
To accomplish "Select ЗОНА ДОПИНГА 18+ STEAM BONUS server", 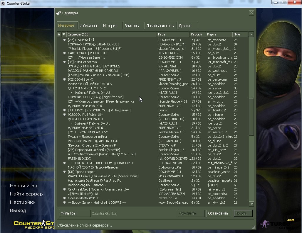I will click(x=153, y=66).
